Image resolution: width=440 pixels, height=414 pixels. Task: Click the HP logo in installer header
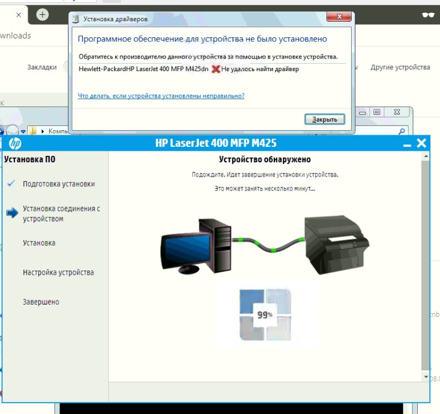click(15, 143)
